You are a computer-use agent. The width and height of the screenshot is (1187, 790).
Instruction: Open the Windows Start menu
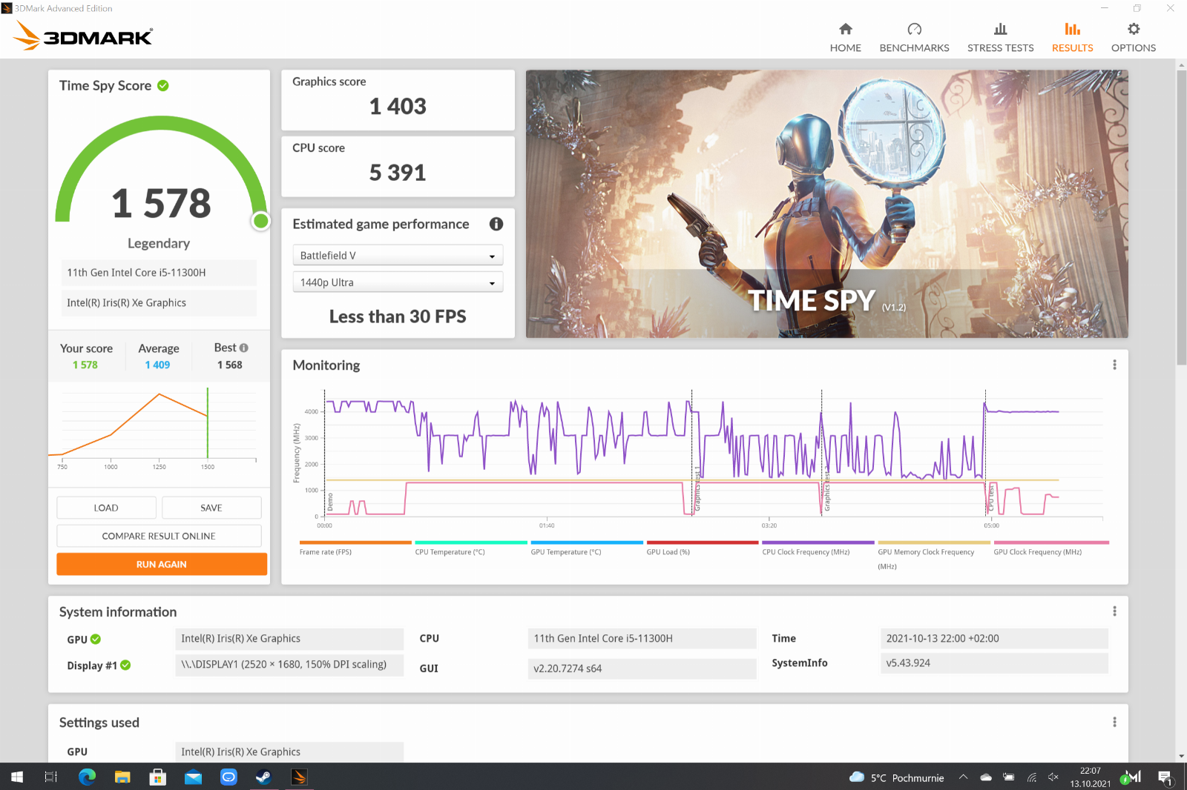[x=17, y=777]
